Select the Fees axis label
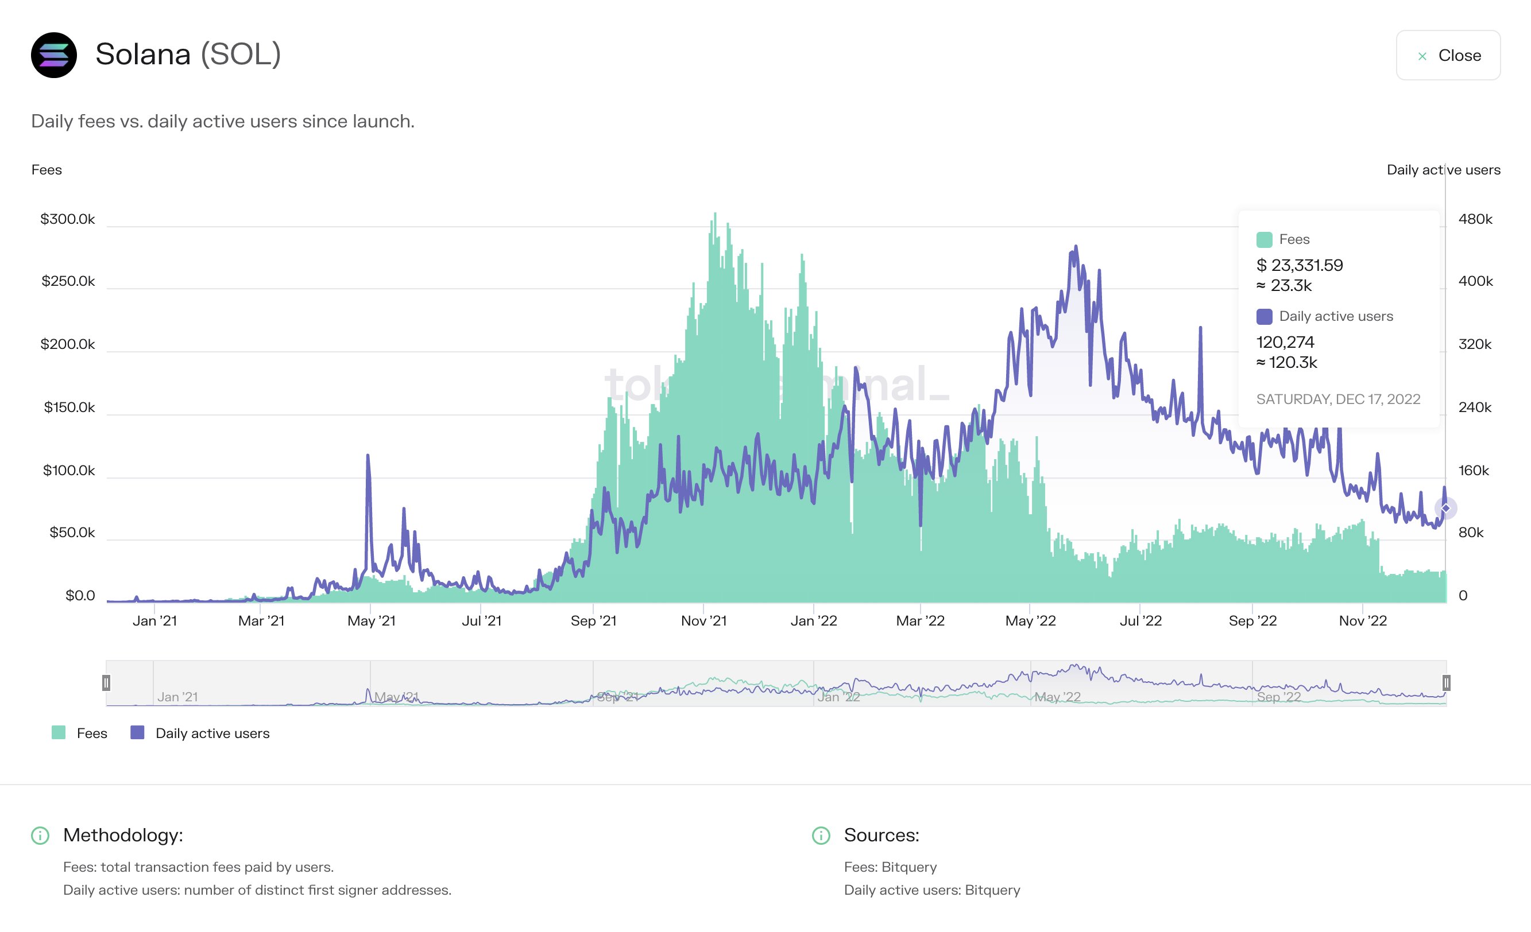Image resolution: width=1531 pixels, height=932 pixels. coord(47,169)
